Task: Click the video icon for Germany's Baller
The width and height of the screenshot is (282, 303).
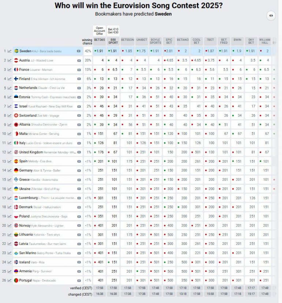Action: pyautogui.click(x=79, y=170)
